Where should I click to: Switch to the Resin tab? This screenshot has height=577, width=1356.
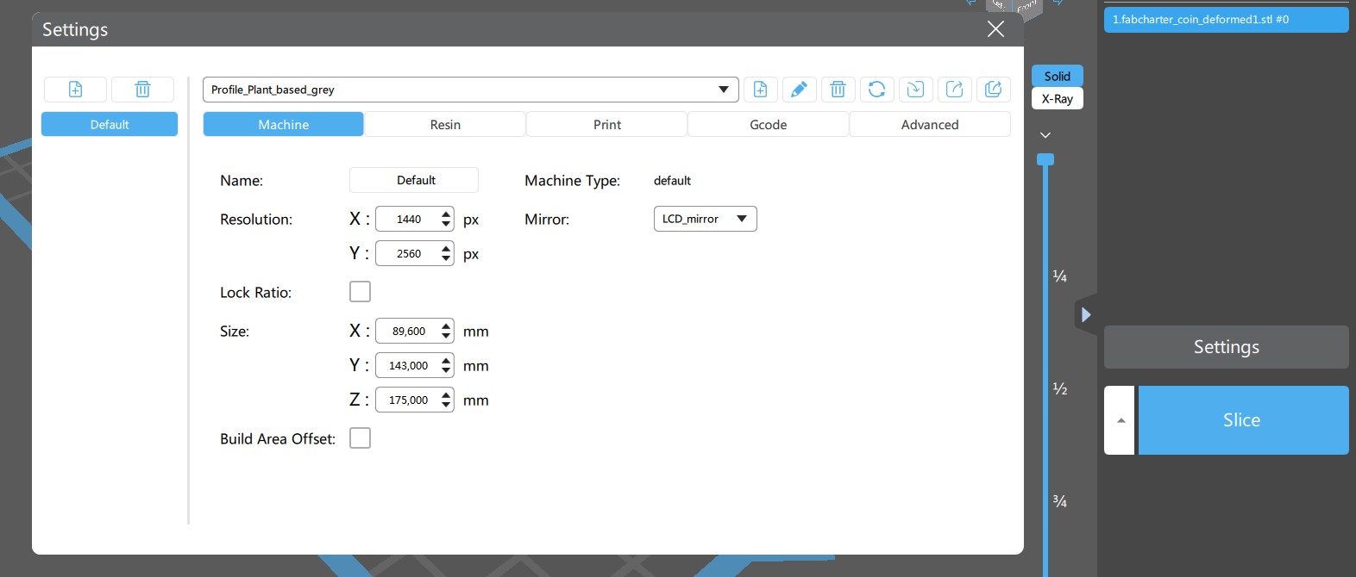(445, 124)
